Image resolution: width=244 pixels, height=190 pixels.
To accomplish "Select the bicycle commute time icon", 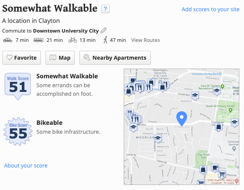I will (x=73, y=40).
